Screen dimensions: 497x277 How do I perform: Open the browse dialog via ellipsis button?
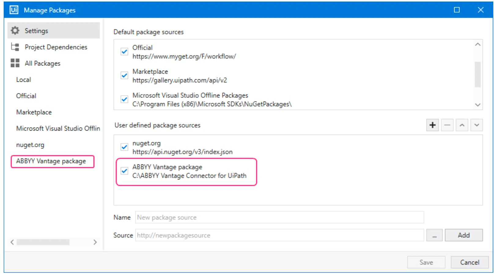click(x=434, y=235)
